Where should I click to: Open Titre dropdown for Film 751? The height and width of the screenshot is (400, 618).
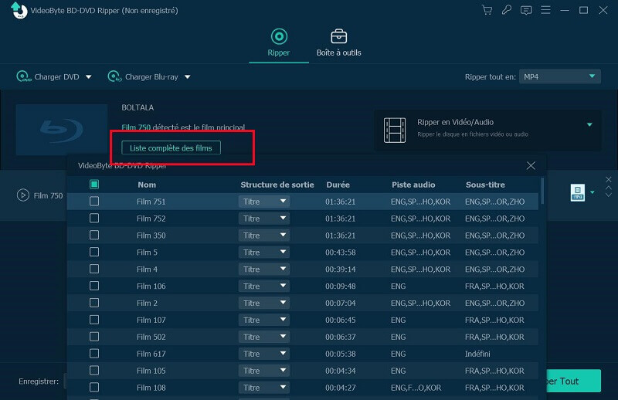click(264, 202)
